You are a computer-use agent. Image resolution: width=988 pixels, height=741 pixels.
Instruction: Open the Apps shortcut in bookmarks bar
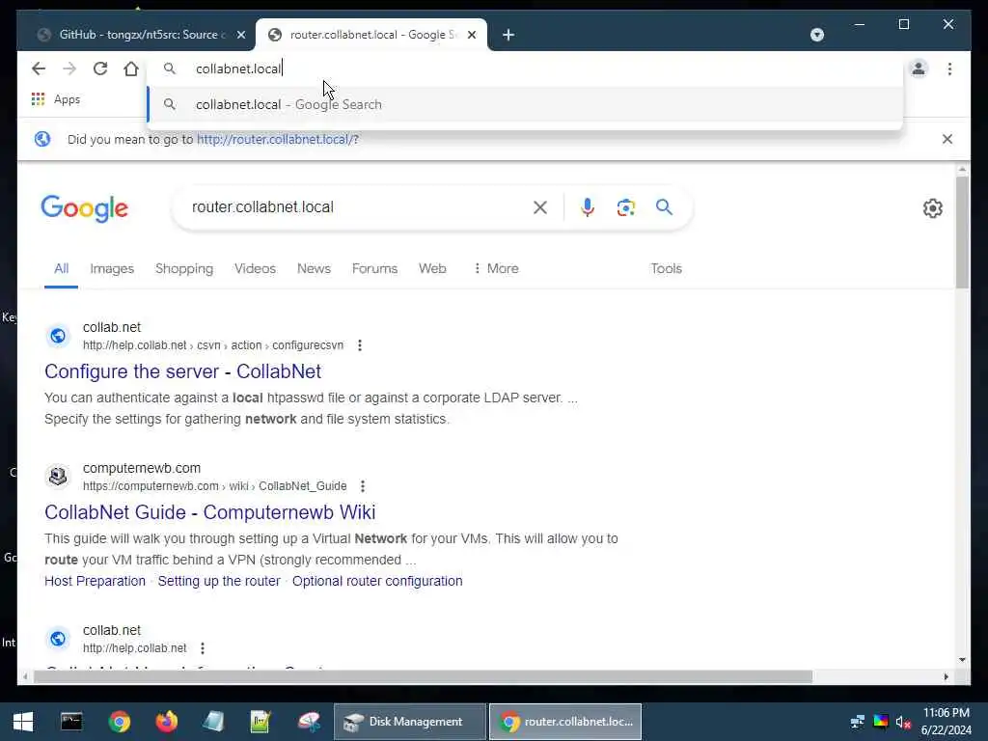pos(56,99)
